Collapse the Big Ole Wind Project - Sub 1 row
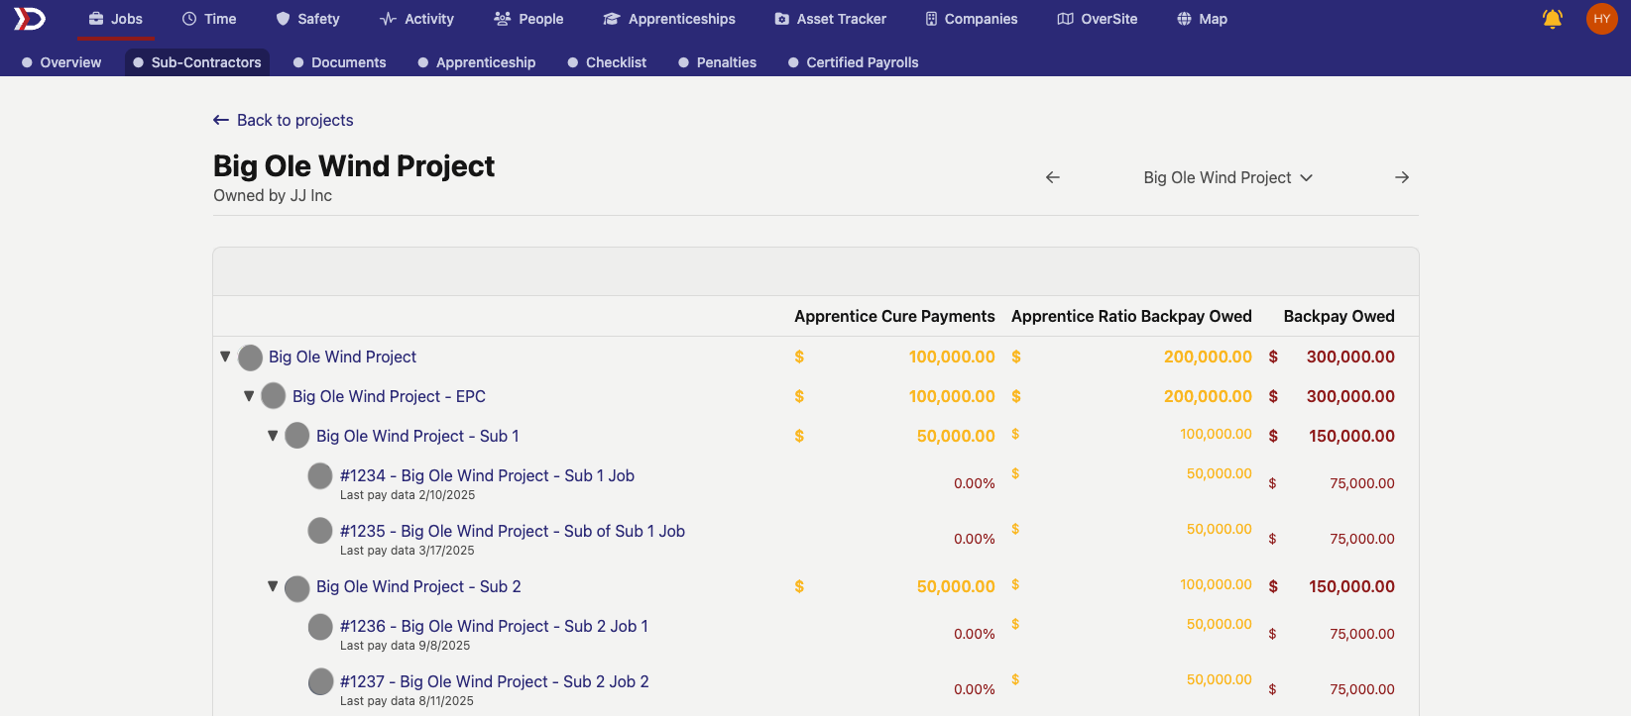This screenshot has height=716, width=1631. (x=273, y=436)
